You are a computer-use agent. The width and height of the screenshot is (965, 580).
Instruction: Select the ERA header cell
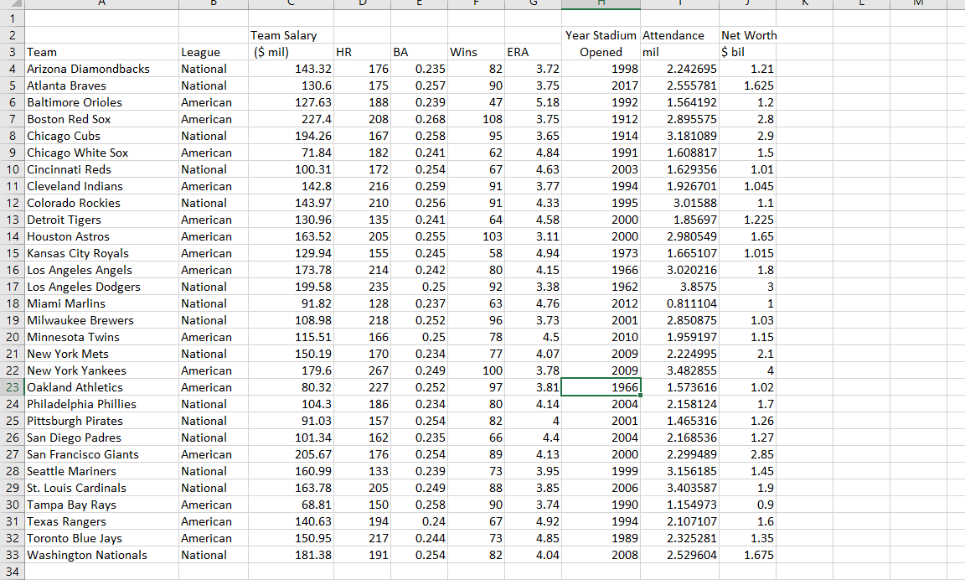click(533, 52)
